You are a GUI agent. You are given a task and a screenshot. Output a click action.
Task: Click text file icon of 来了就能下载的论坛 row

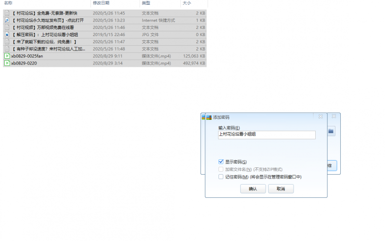pos(7,42)
